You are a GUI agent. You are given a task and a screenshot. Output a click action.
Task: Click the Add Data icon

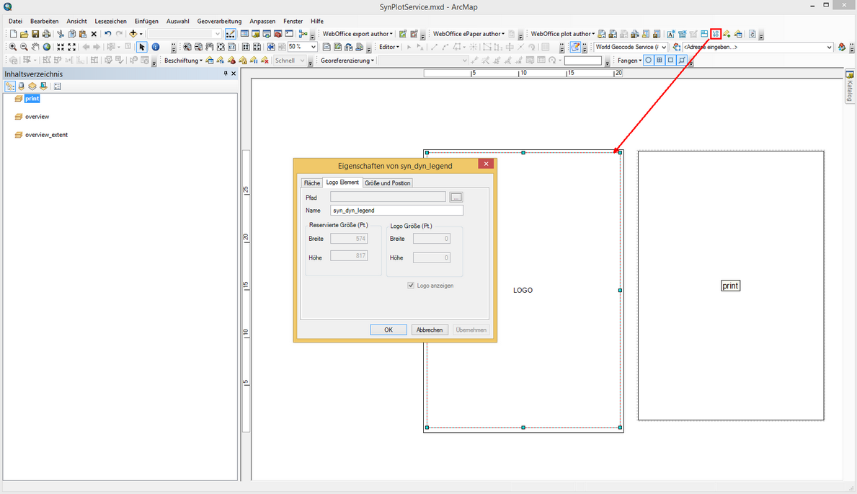point(133,34)
